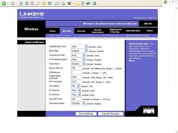
Task: Go to the Home page icon
Action: 32,3
